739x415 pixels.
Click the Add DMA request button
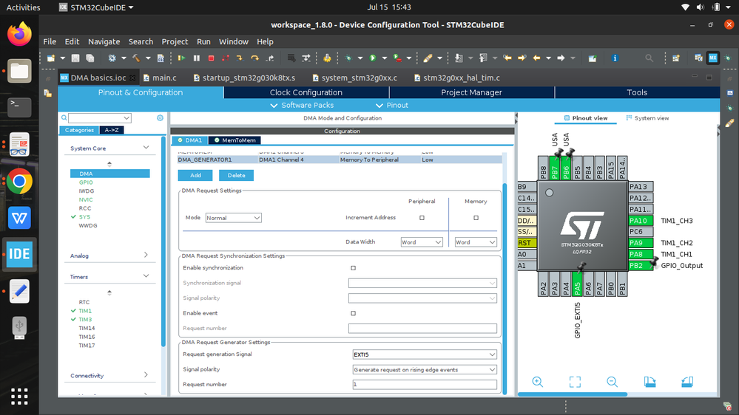click(x=195, y=176)
